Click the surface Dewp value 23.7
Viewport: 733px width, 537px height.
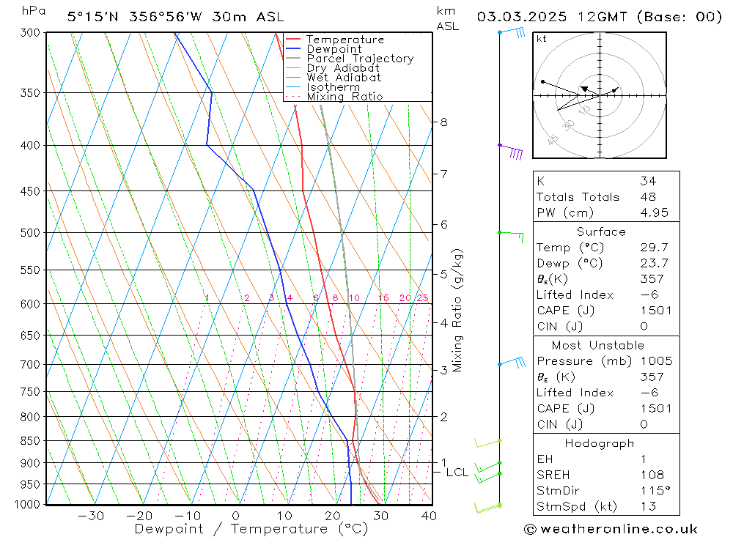[655, 263]
